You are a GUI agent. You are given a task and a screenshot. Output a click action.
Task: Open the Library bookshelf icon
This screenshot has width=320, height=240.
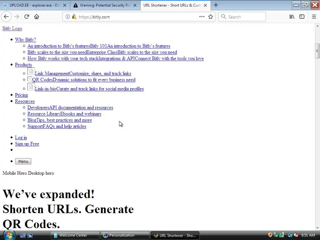click(292, 17)
